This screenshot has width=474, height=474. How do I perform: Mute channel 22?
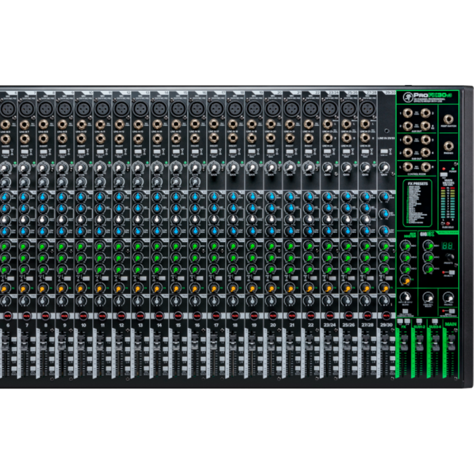pyautogui.click(x=311, y=315)
